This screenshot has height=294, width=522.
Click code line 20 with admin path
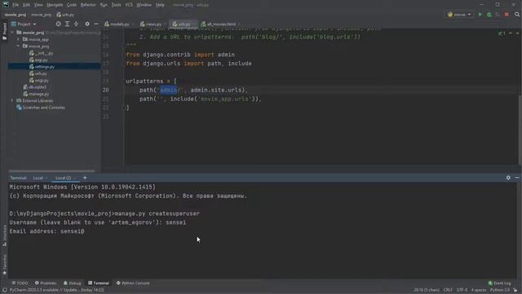(x=193, y=90)
